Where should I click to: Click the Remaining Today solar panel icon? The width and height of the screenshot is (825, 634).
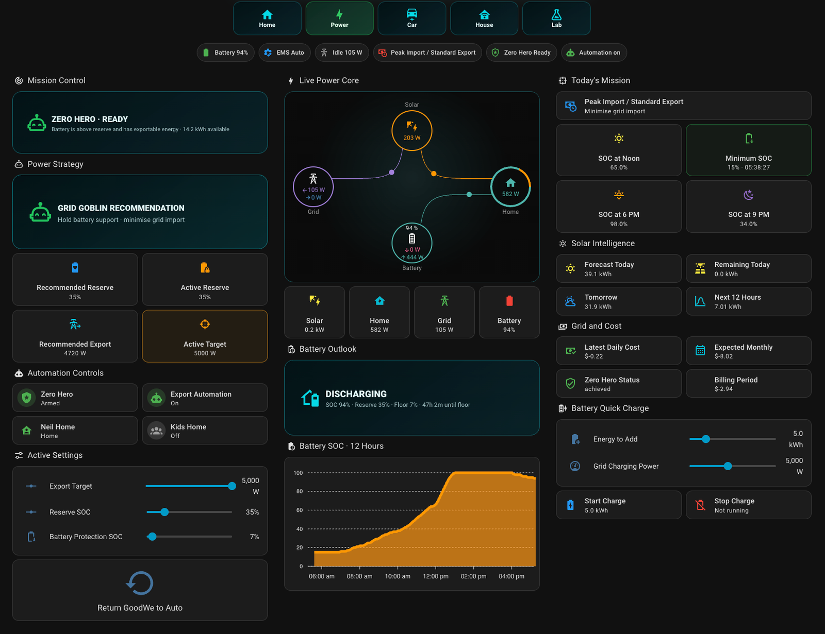tap(700, 268)
